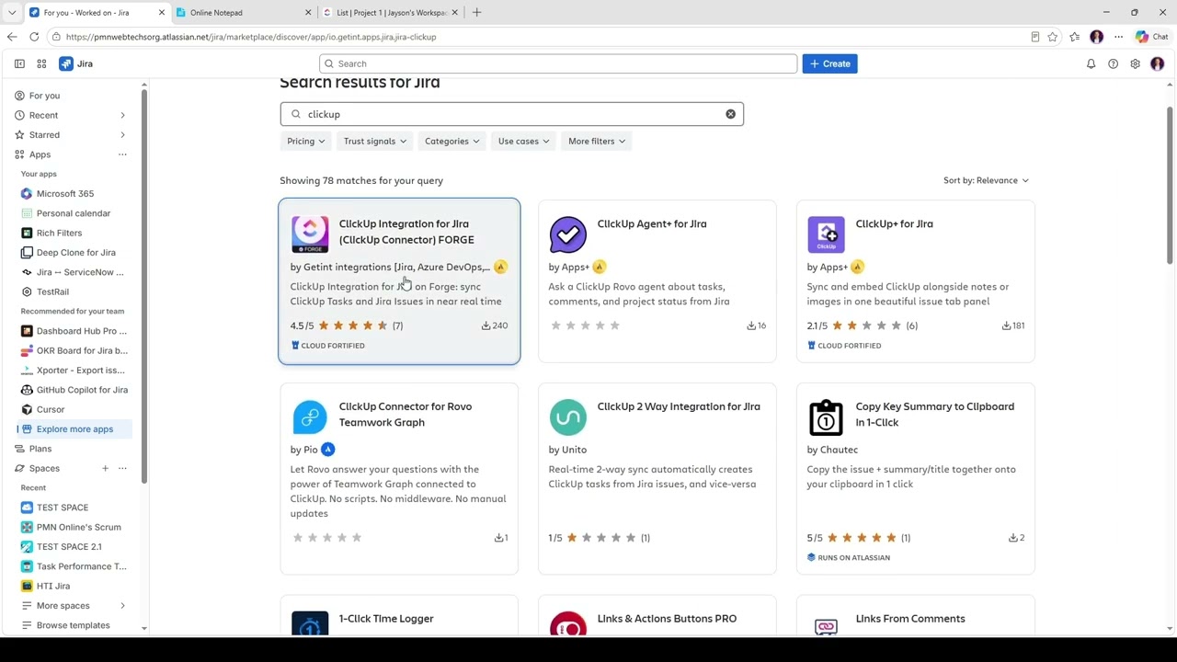
Task: Open the ClickUp Connector for Rovo app icon
Action: tap(310, 417)
